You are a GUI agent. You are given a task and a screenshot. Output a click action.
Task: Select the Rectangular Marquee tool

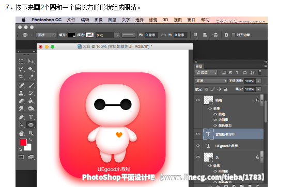click(21, 61)
